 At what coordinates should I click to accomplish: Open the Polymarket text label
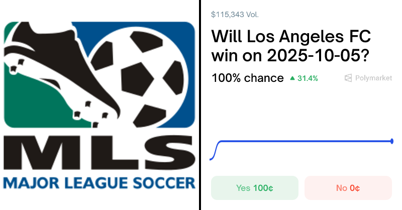[374, 78]
